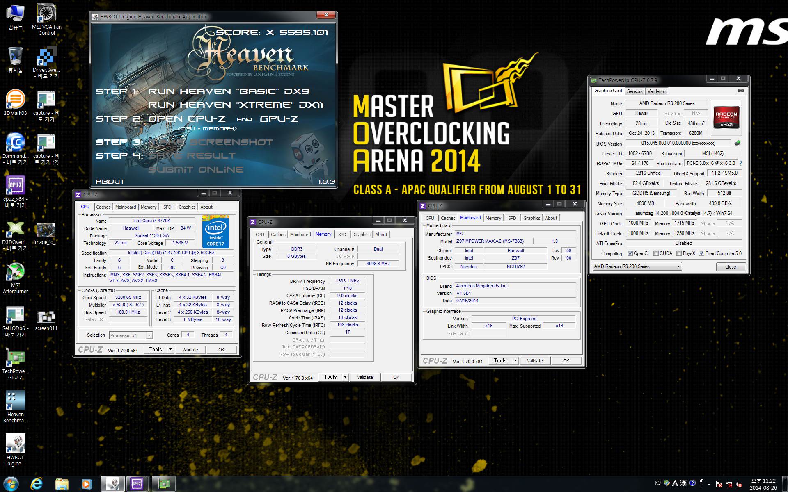Image resolution: width=788 pixels, height=492 pixels.
Task: Click the Windows Start button
Action: click(x=11, y=484)
